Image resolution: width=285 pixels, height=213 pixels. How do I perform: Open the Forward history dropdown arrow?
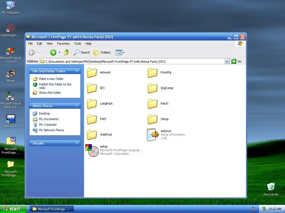click(x=60, y=52)
